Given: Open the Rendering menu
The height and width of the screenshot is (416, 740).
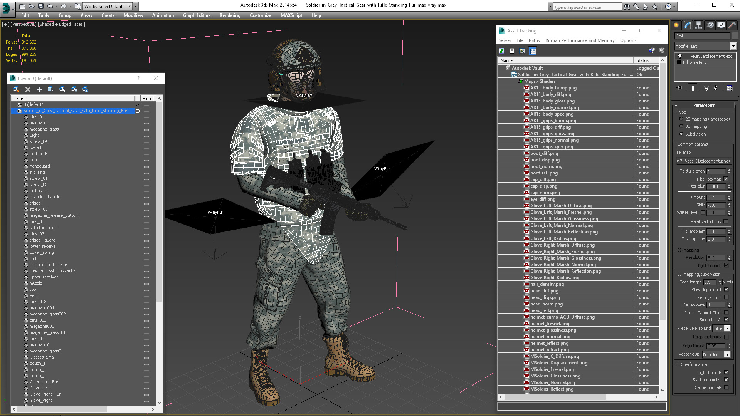Looking at the screenshot, I should tap(230, 15).
